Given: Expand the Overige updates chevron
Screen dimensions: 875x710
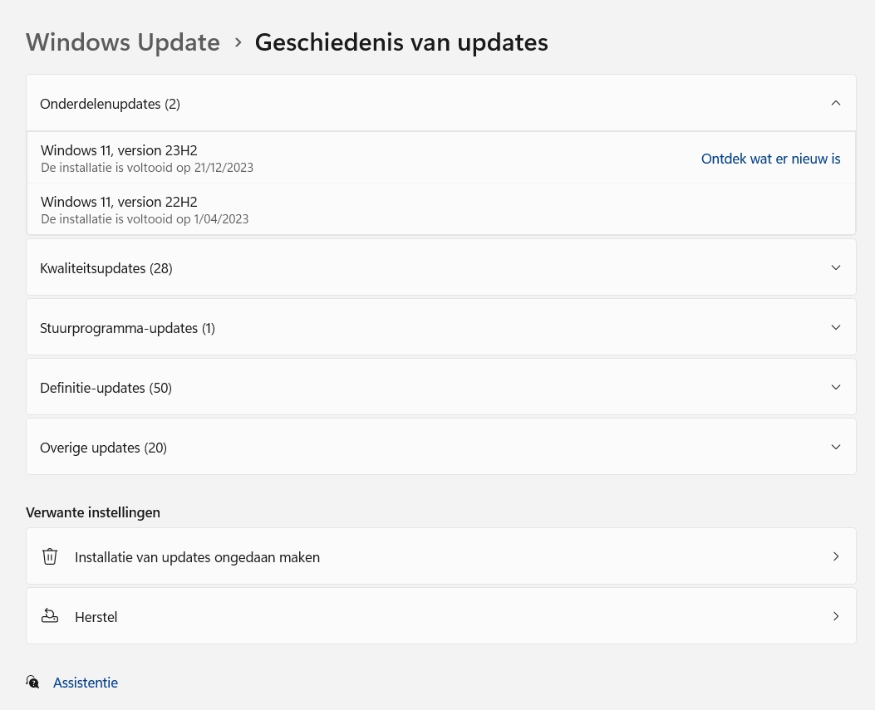Looking at the screenshot, I should 836,447.
